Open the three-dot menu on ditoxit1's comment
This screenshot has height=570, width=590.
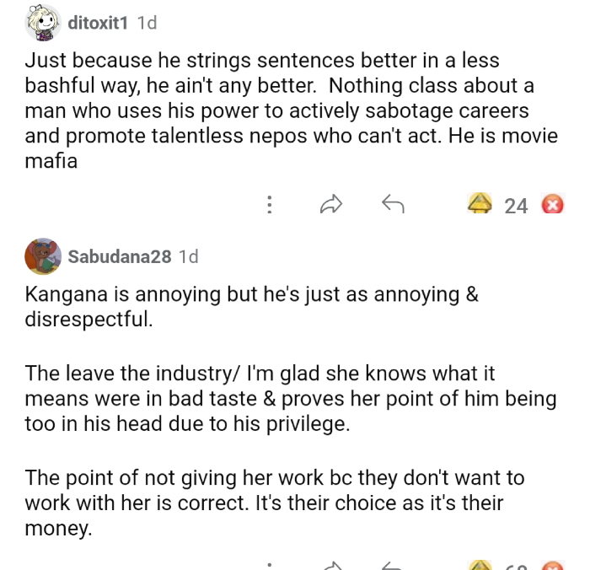pyautogui.click(x=270, y=204)
